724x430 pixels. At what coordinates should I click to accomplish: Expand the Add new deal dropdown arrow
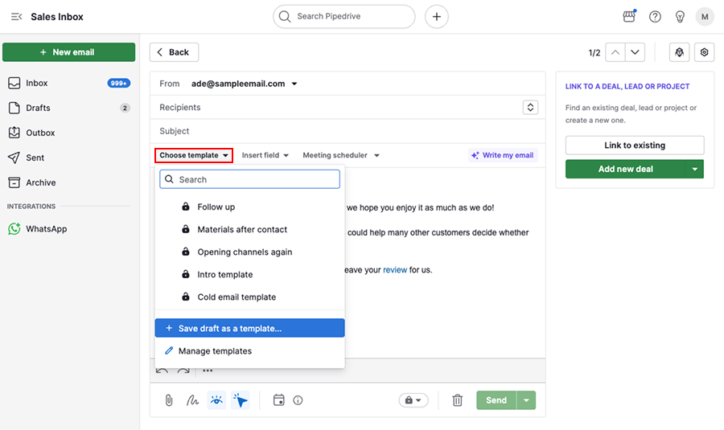[x=695, y=169]
